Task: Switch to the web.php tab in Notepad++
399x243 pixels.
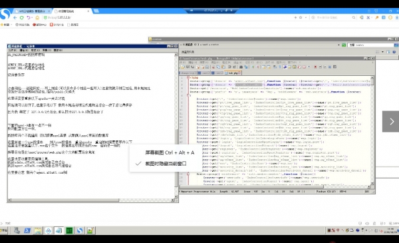Action: click(233, 73)
